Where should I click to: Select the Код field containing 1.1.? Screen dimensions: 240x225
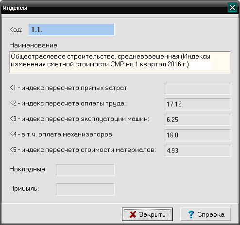pyautogui.click(x=71, y=30)
